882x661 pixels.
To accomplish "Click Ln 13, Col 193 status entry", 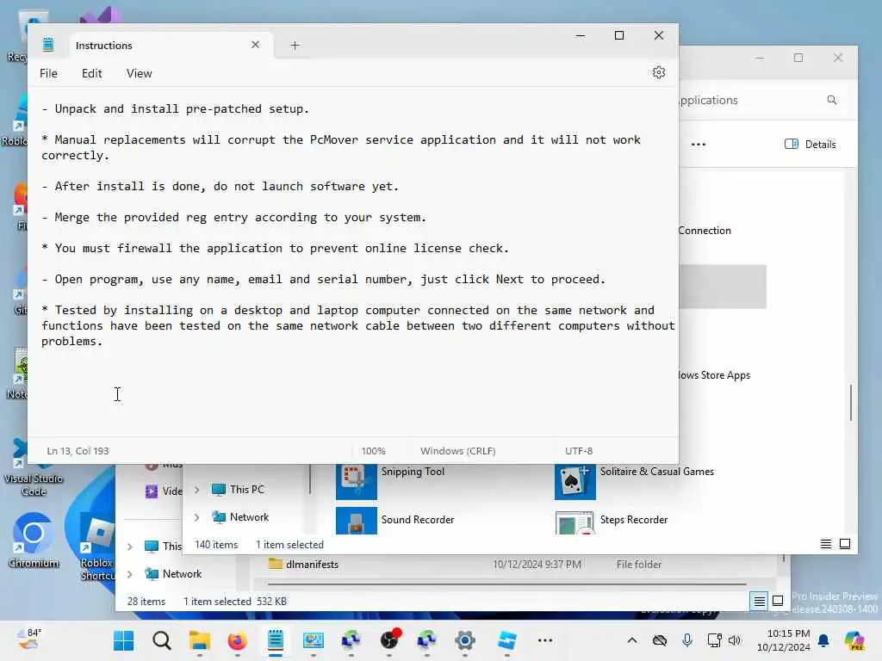I will [78, 451].
